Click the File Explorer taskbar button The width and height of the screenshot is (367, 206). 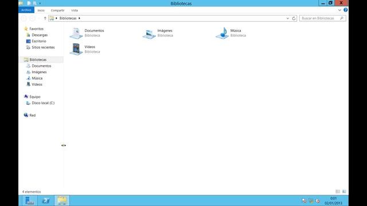tap(62, 201)
